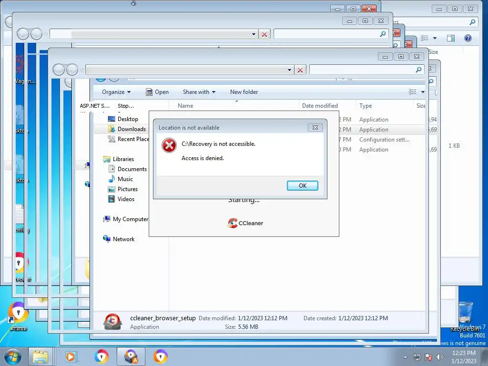Select Network in the navigation pane

tap(123, 239)
